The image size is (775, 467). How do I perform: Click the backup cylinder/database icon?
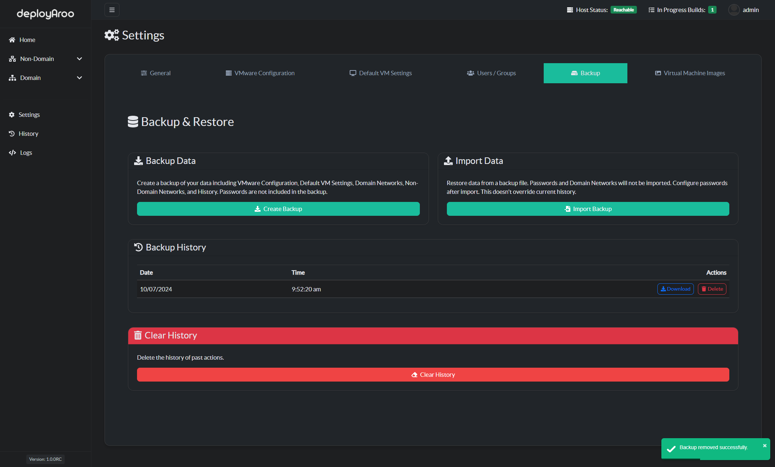(x=132, y=121)
